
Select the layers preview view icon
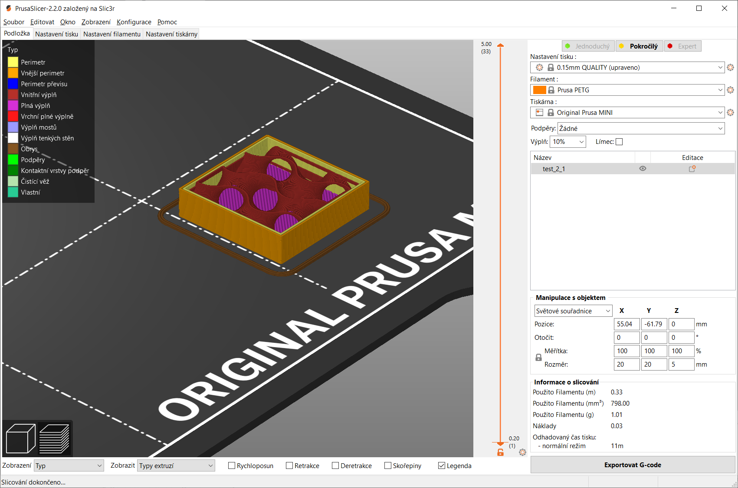point(54,439)
